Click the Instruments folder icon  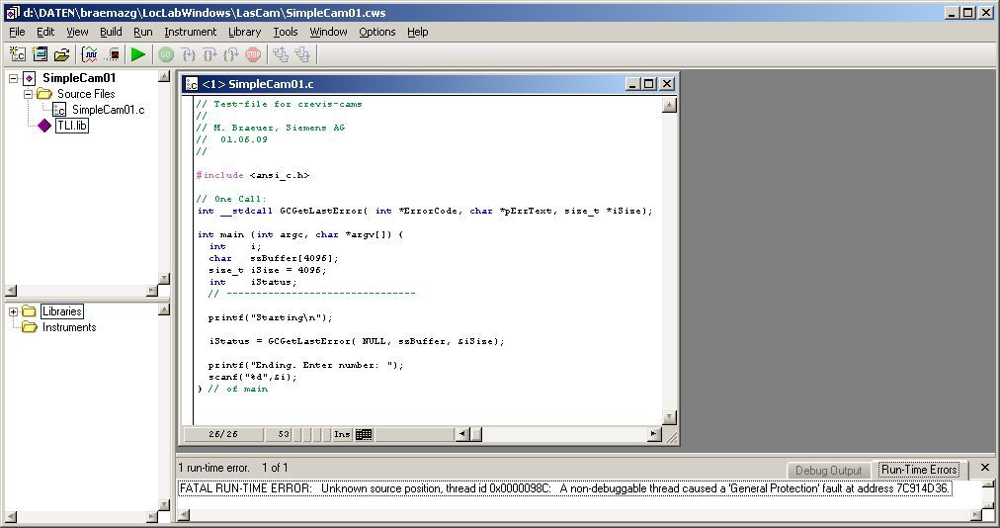pos(29,327)
